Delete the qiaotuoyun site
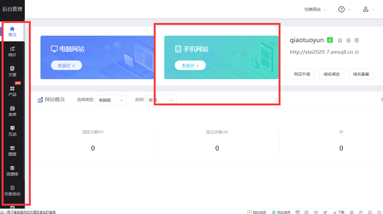The height and width of the screenshot is (214, 383). [357, 40]
